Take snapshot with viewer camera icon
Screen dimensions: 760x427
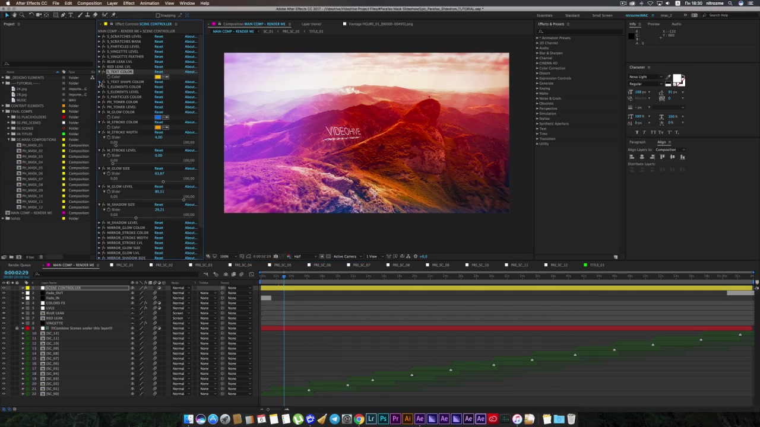[275, 256]
